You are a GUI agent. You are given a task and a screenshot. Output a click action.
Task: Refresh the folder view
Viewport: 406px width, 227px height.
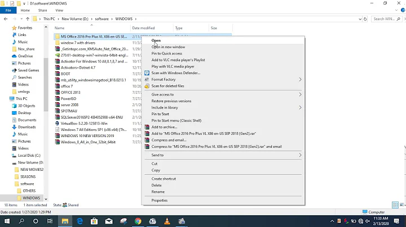(365, 19)
